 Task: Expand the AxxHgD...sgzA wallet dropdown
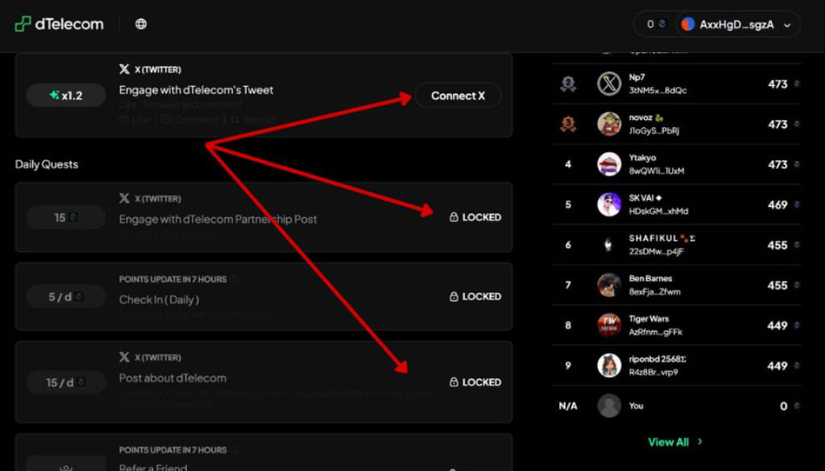pos(786,25)
